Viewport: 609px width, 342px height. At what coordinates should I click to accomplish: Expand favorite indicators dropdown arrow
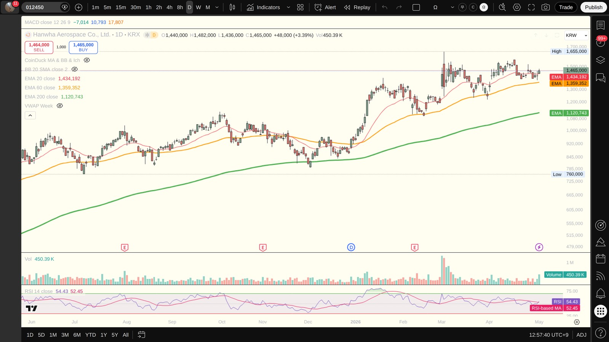(288, 7)
